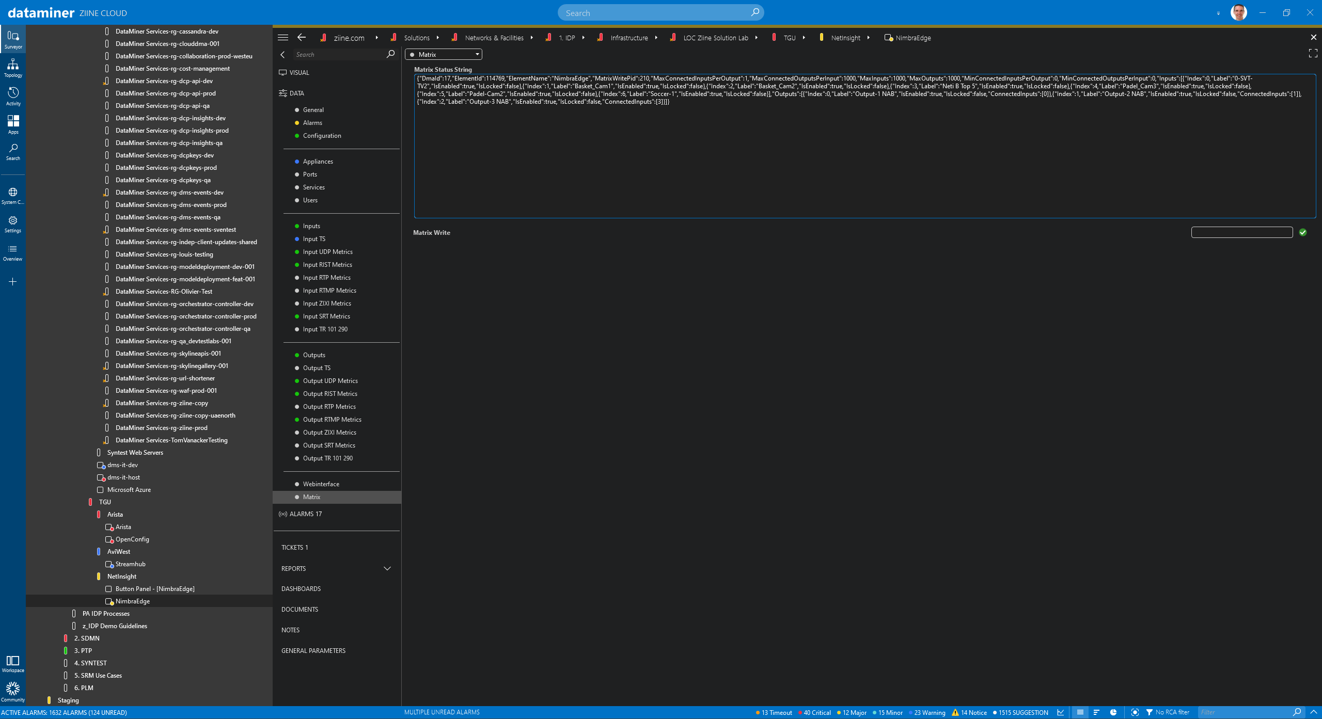Image resolution: width=1322 pixels, height=719 pixels.
Task: Filter alarms by 23 Warning
Action: (927, 713)
